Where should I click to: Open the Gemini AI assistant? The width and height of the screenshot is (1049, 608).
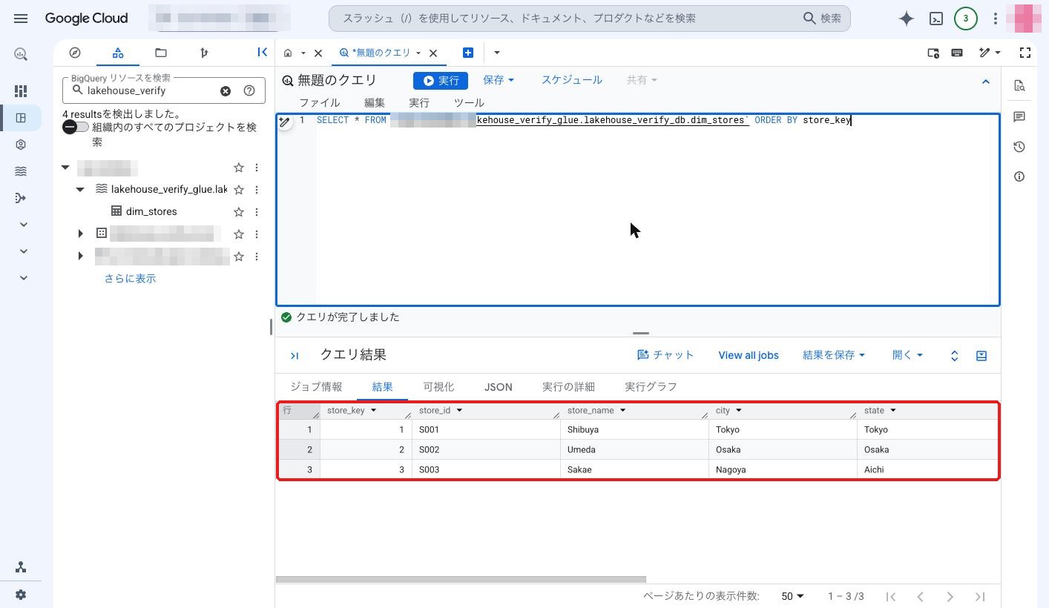pyautogui.click(x=906, y=19)
